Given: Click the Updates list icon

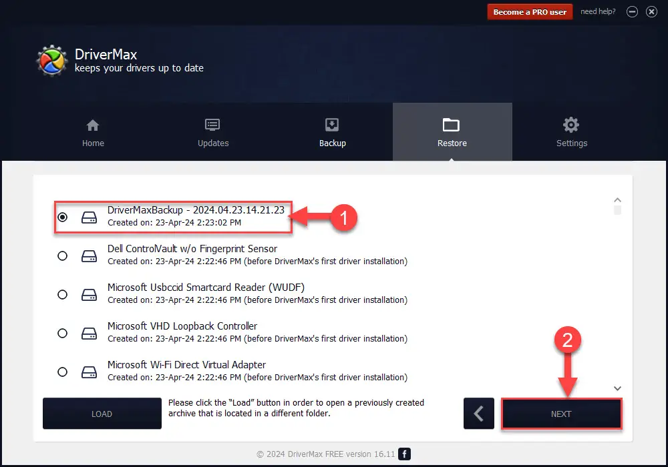Looking at the screenshot, I should click(212, 125).
